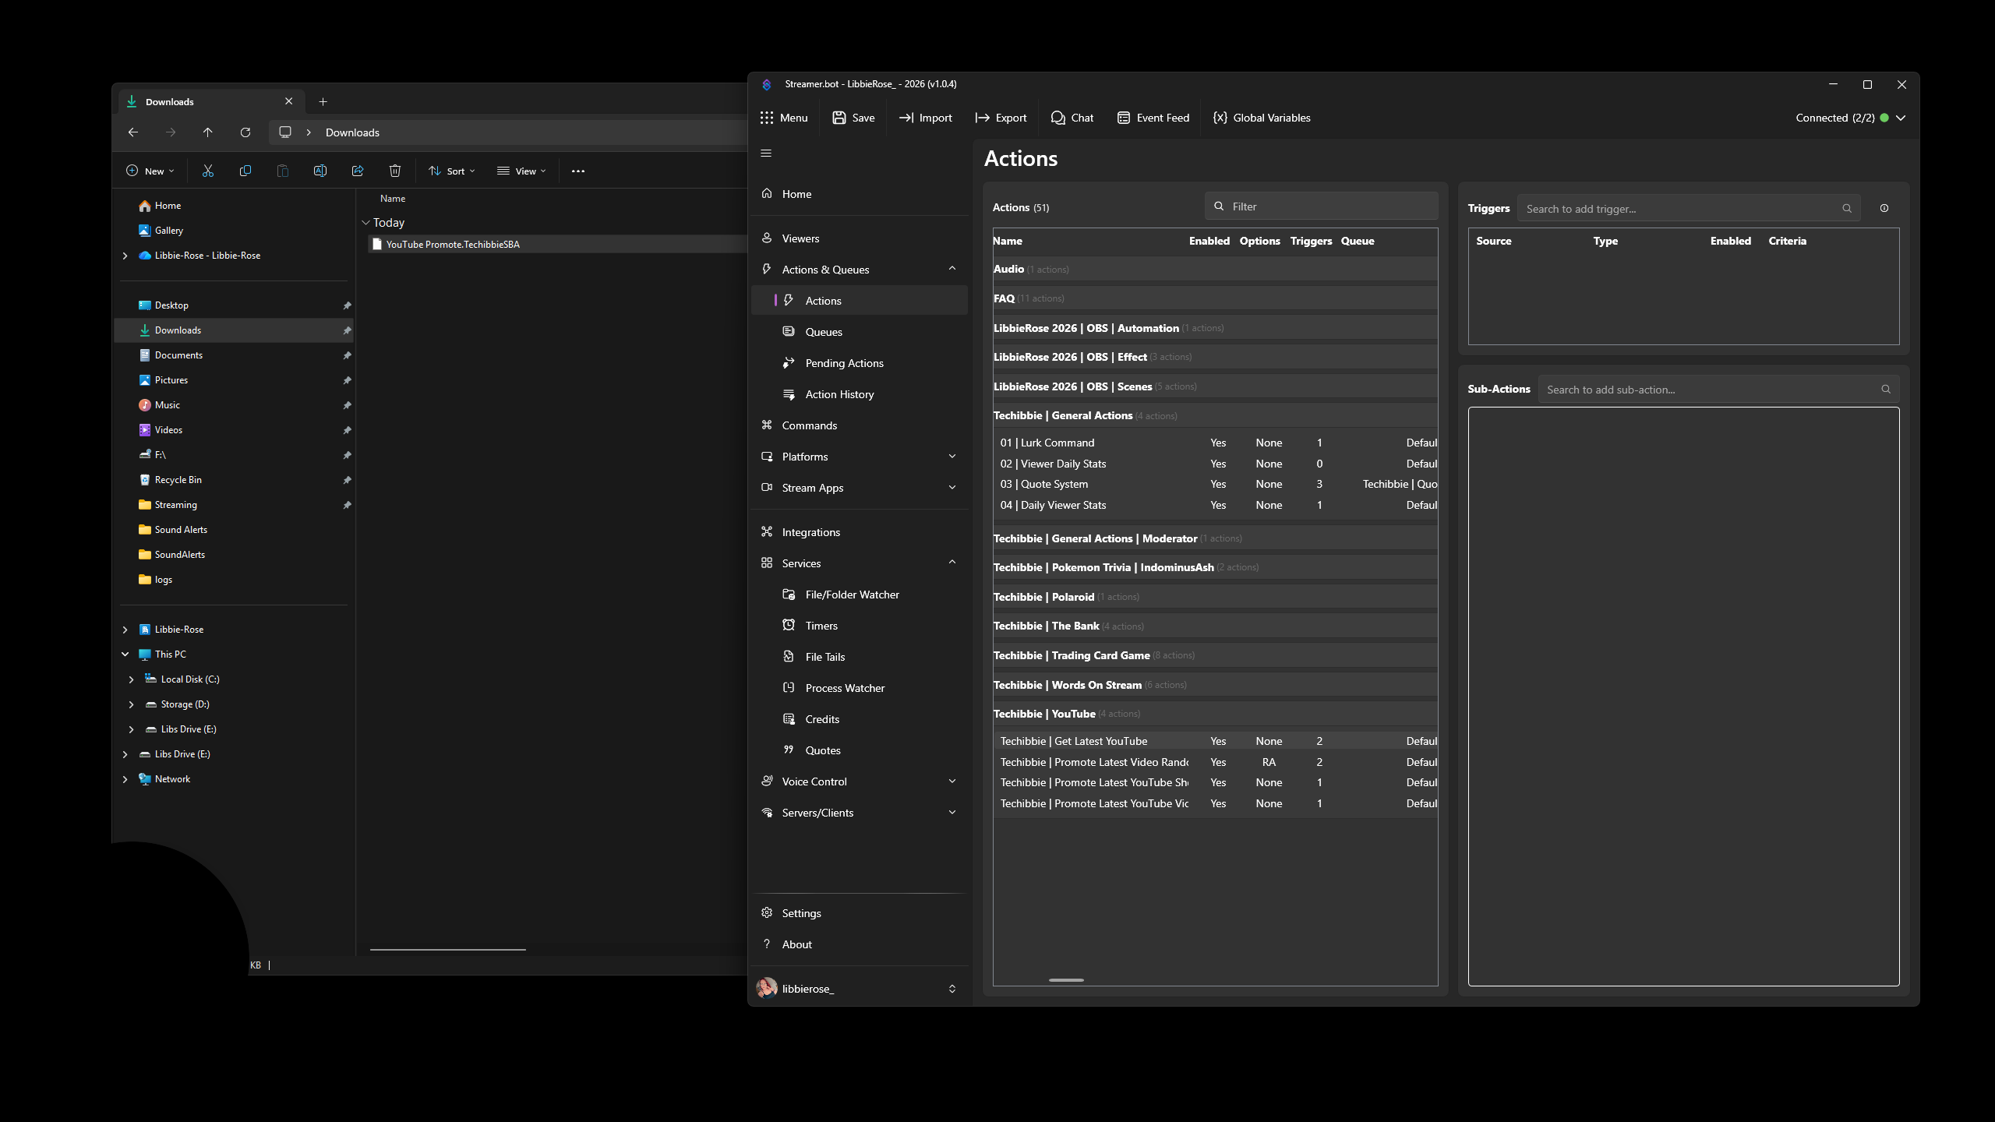Click the Refresh icon in File Explorer
The image size is (1995, 1122).
point(245,132)
